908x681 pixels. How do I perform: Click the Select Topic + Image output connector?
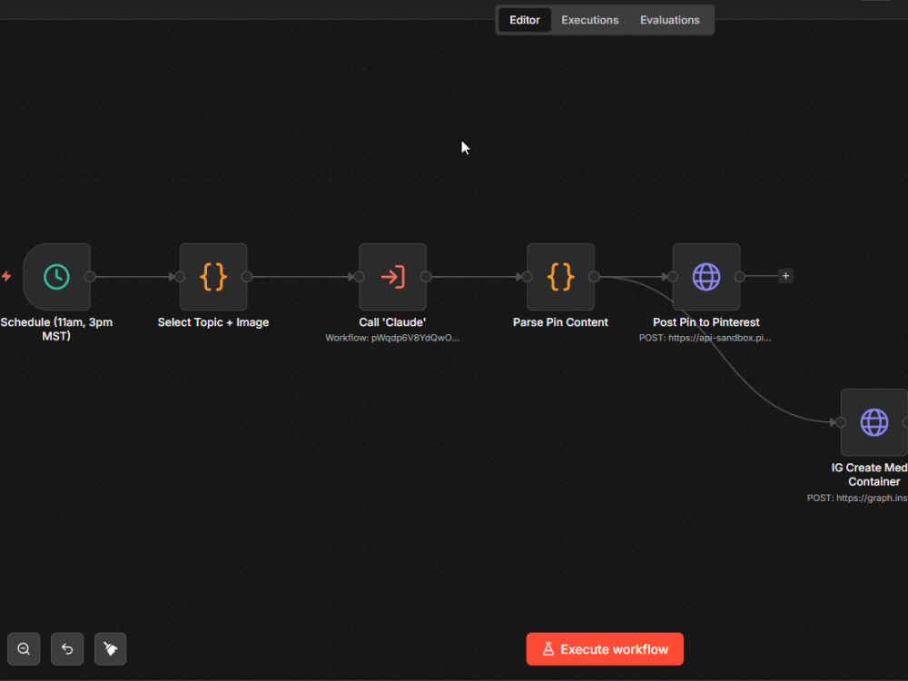[x=247, y=277]
